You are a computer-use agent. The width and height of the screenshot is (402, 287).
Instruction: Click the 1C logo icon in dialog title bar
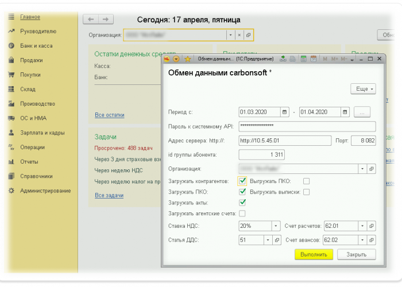(167, 59)
